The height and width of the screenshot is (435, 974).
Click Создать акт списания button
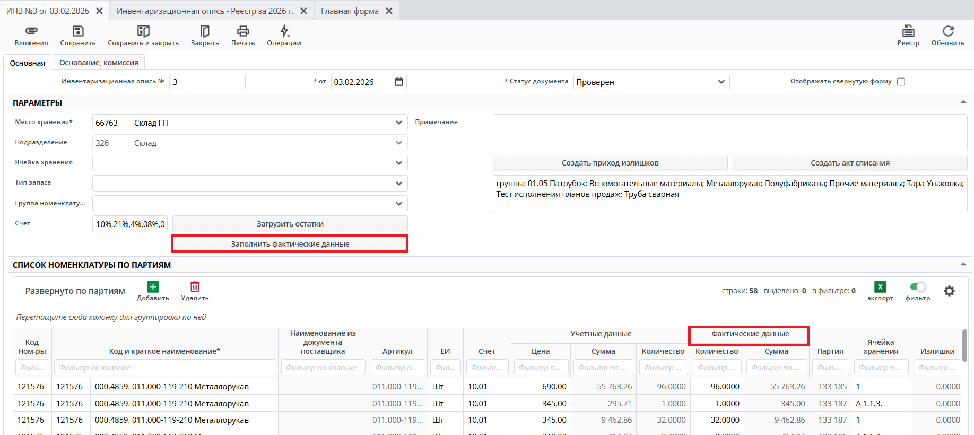tap(850, 163)
